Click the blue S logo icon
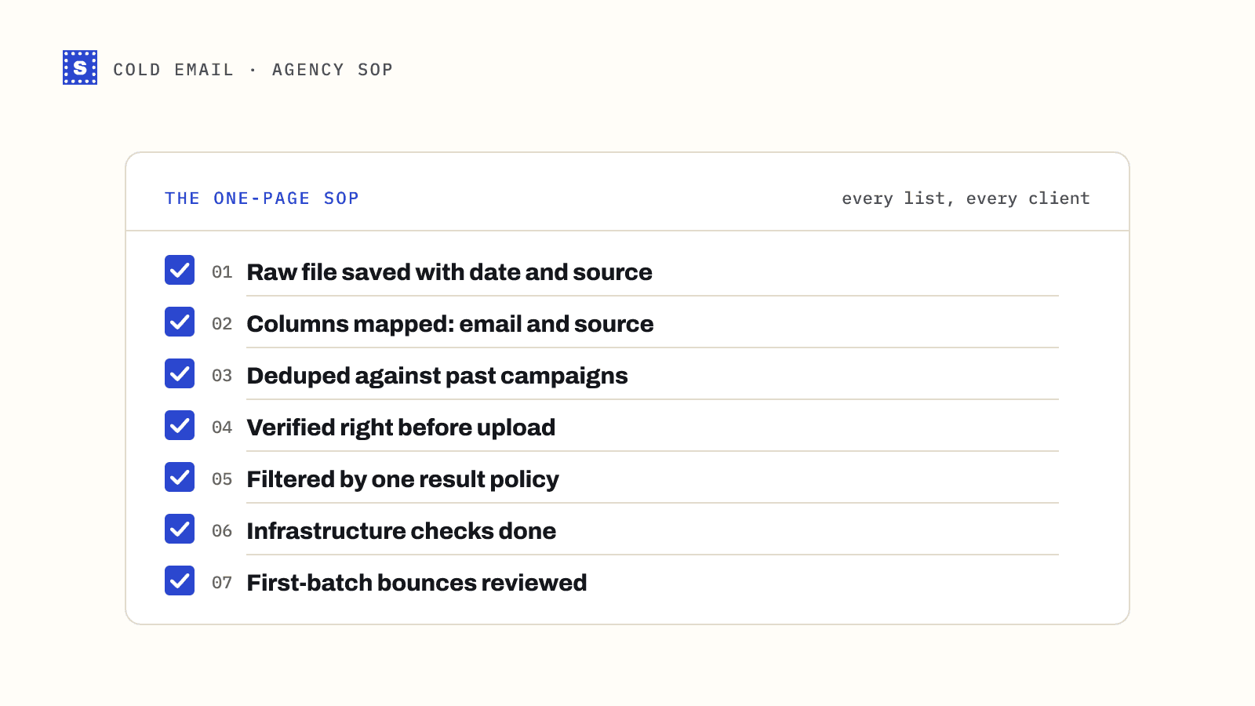This screenshot has width=1255, height=706. (80, 67)
